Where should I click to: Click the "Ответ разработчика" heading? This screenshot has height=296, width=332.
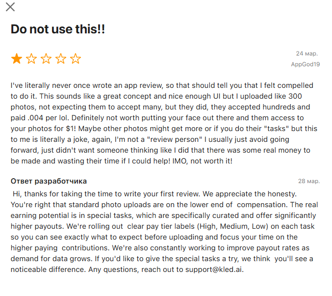(x=49, y=181)
